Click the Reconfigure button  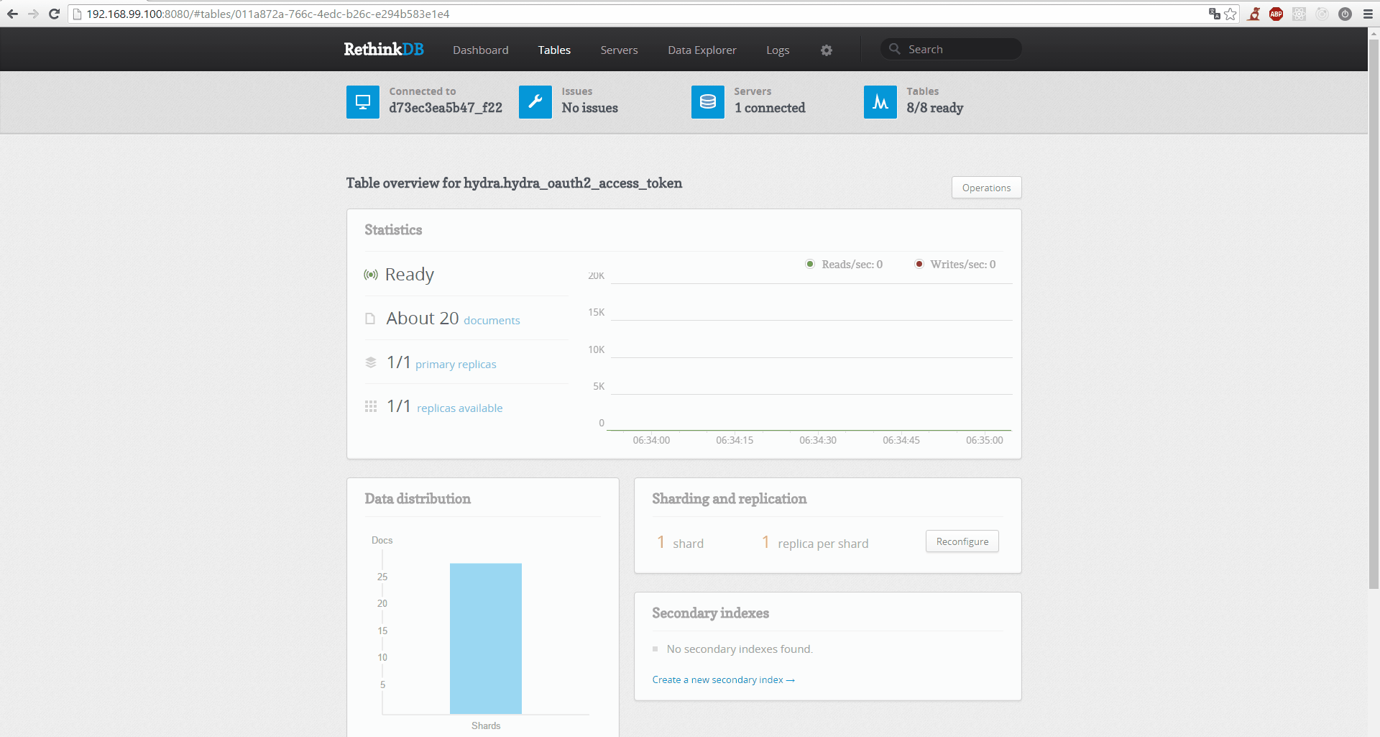tap(962, 541)
